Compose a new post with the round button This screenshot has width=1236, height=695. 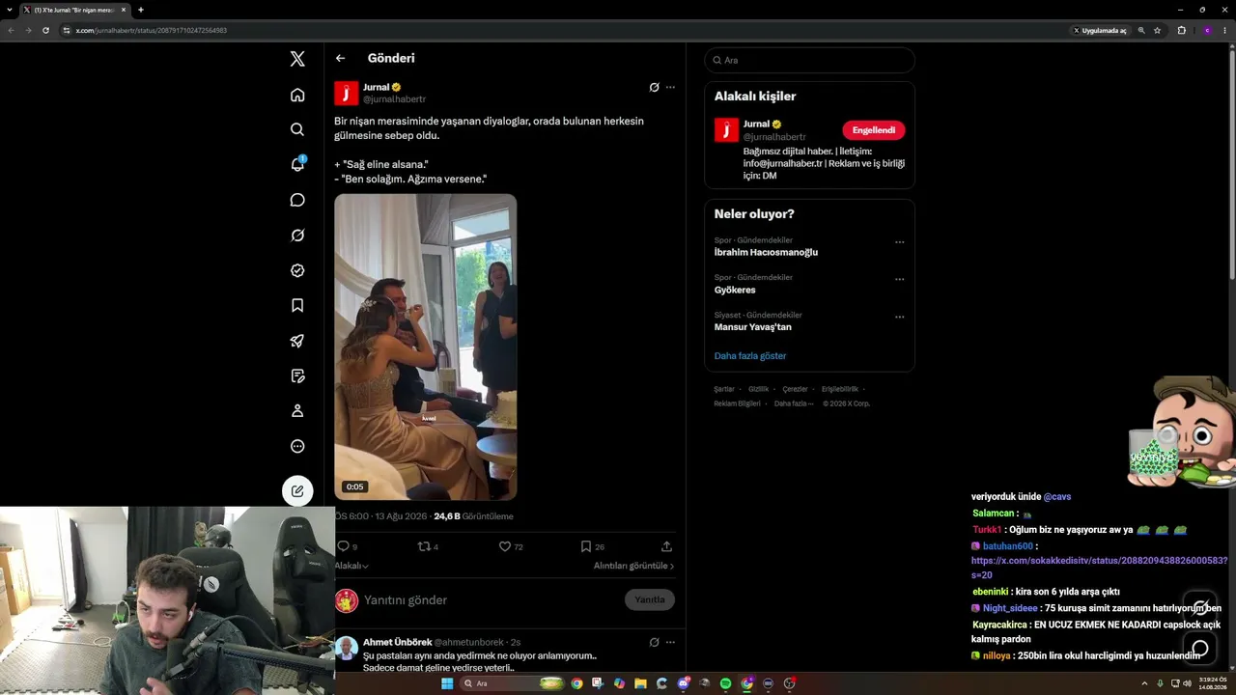[x=297, y=491]
